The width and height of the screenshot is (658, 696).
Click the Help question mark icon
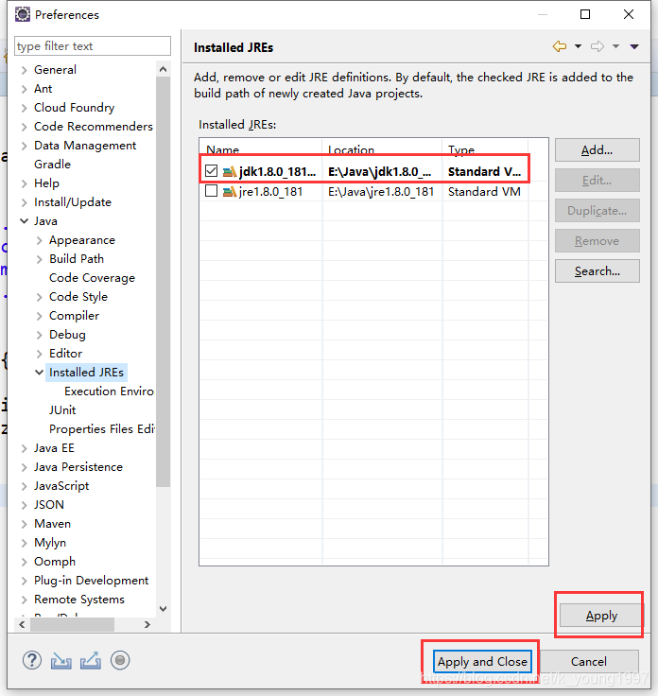coord(32,660)
